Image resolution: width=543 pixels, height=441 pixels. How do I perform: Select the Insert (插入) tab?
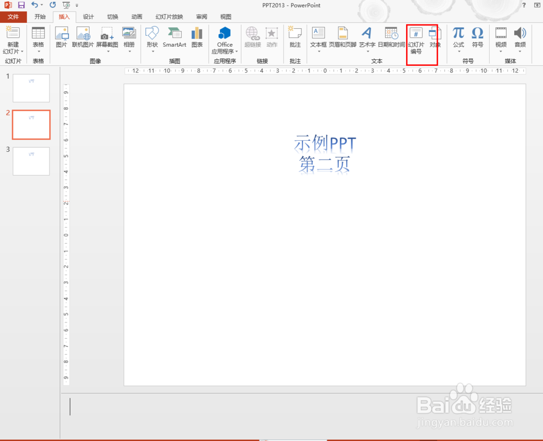coord(64,17)
